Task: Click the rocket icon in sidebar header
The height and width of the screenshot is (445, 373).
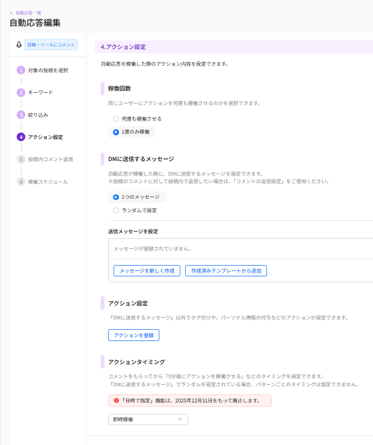Action: (x=18, y=45)
